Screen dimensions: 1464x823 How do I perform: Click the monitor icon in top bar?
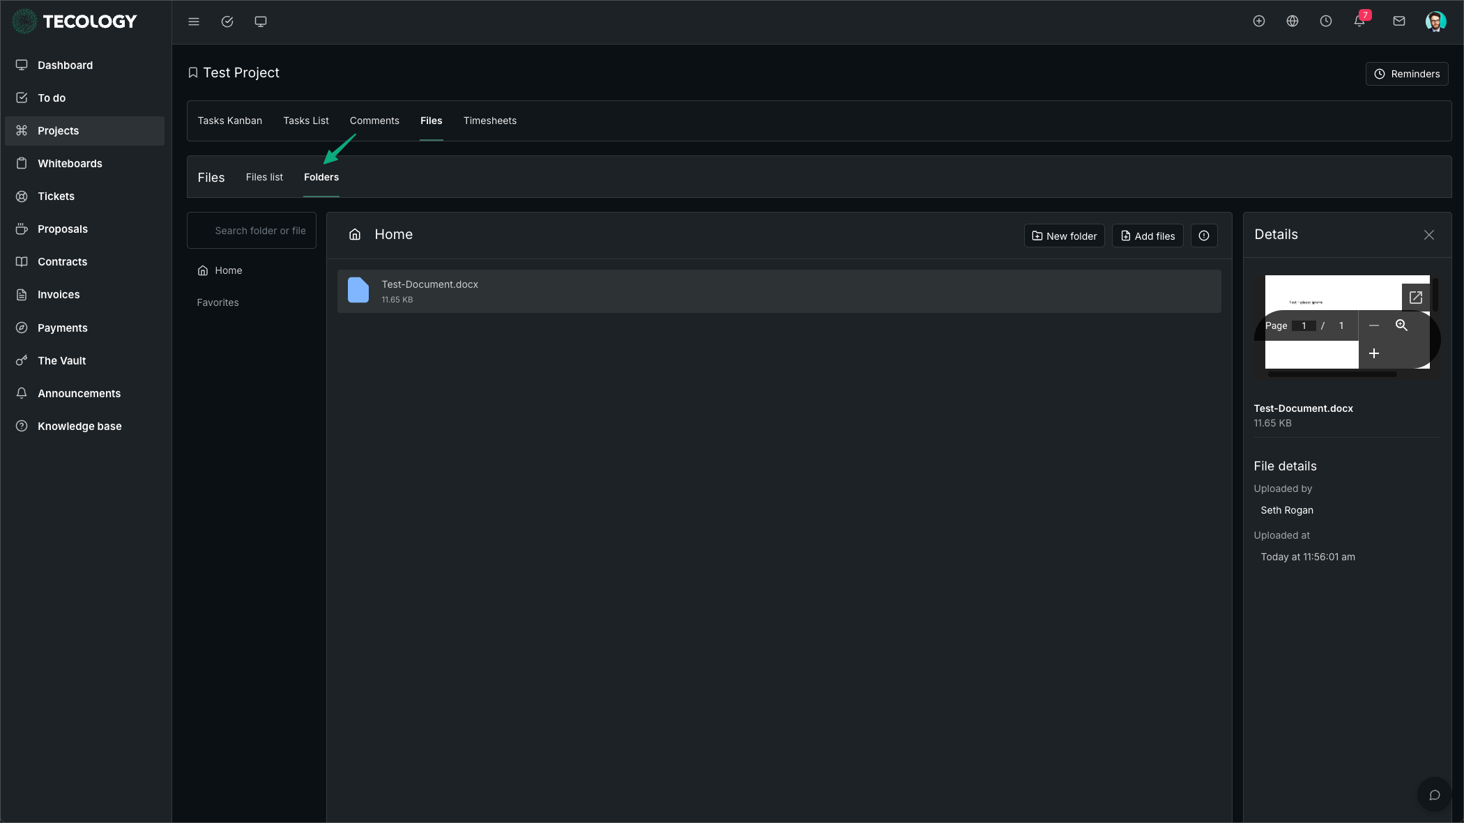point(261,22)
